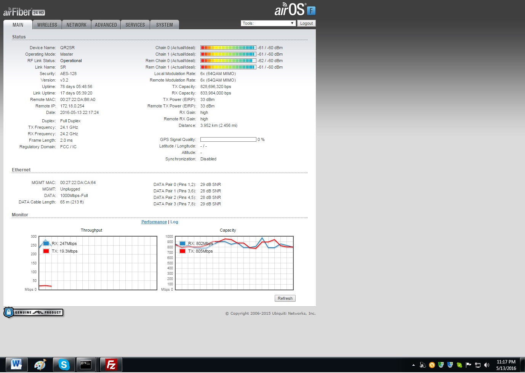Open Command Prompt from the taskbar

click(x=86, y=365)
